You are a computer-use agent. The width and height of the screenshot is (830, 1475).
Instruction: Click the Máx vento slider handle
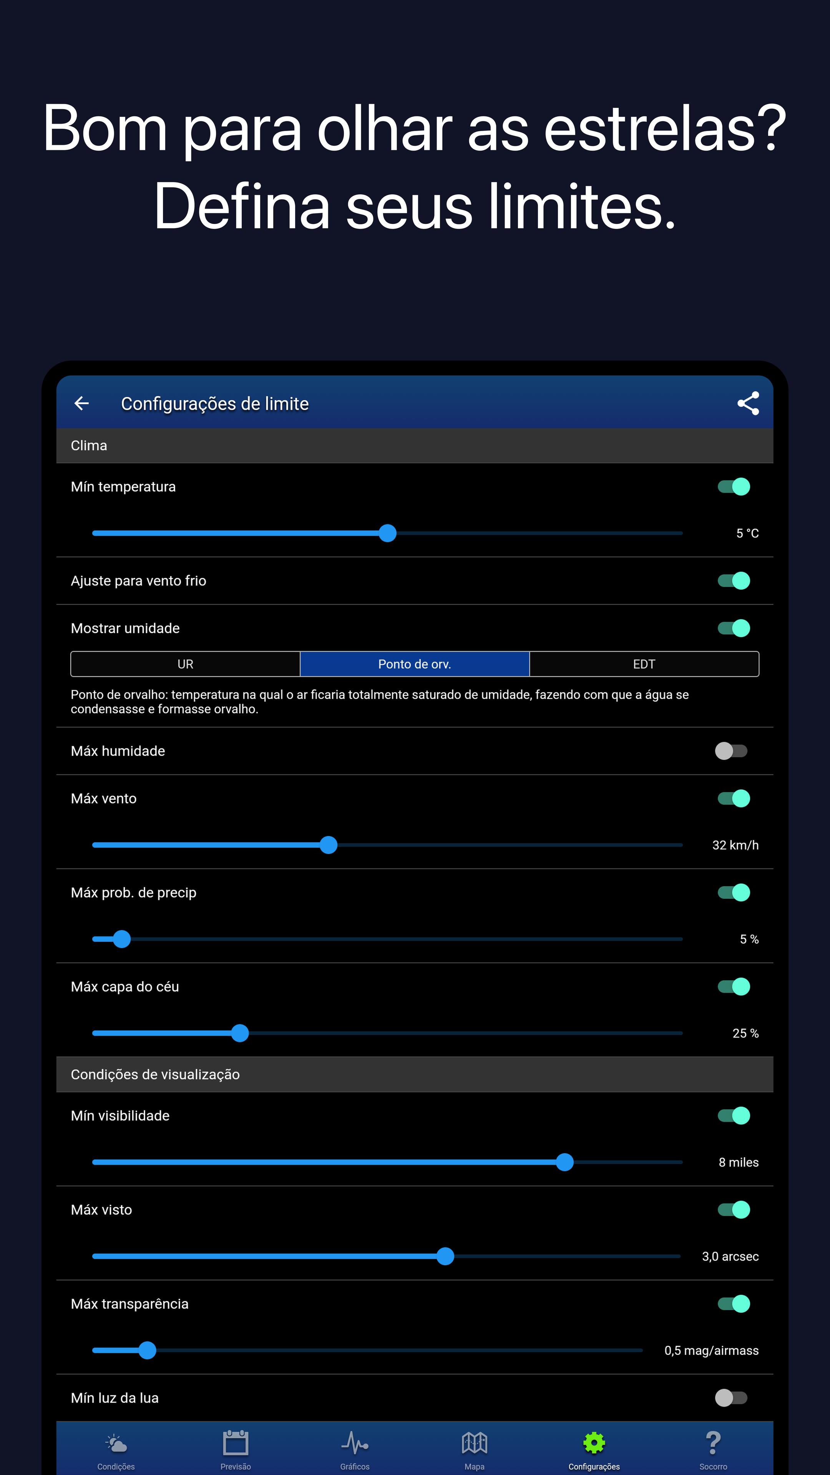point(328,845)
